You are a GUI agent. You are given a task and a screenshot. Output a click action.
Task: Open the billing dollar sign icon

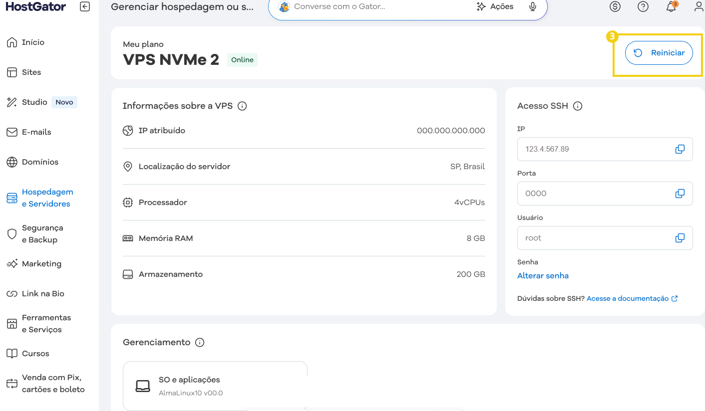pyautogui.click(x=615, y=6)
